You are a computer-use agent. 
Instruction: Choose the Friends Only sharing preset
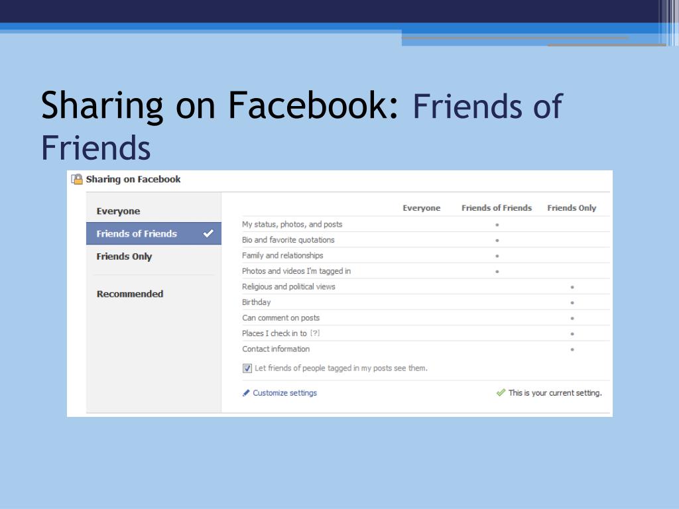tap(154, 256)
